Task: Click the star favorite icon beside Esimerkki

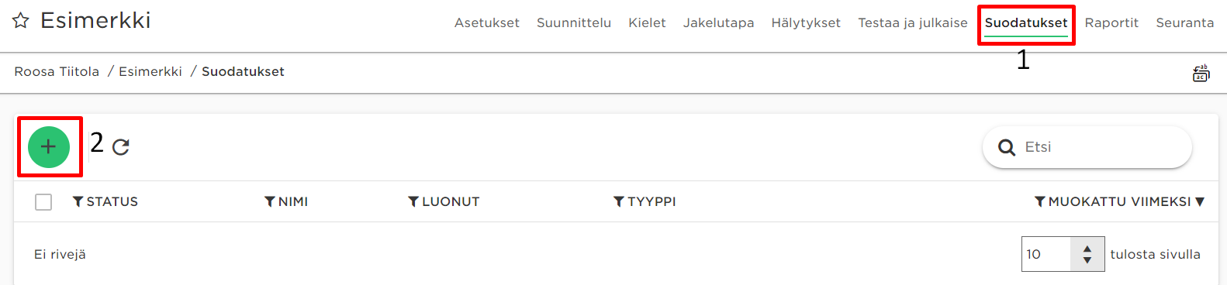Action: point(21,21)
